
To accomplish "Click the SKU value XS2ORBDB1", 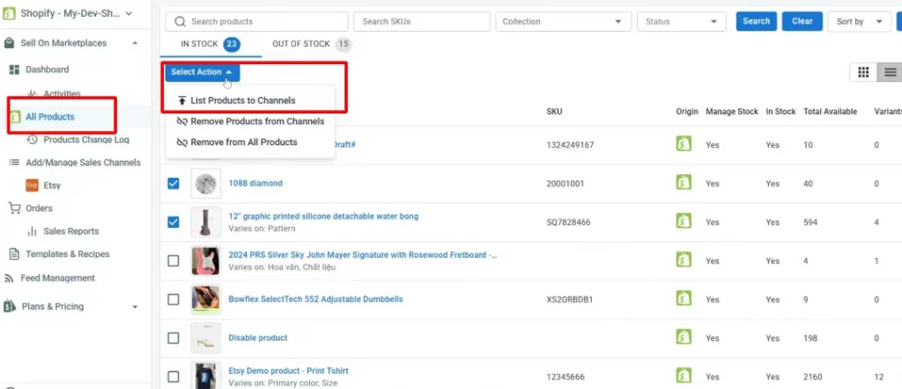I will click(570, 299).
